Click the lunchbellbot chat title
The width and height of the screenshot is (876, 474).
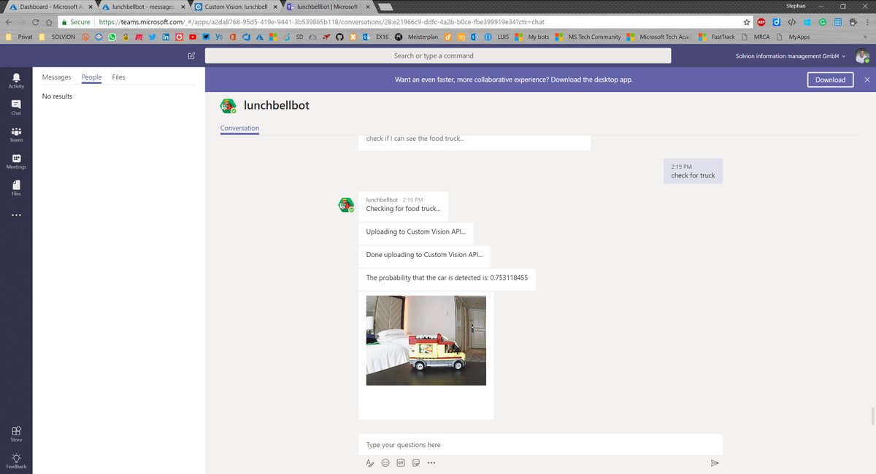coord(277,105)
